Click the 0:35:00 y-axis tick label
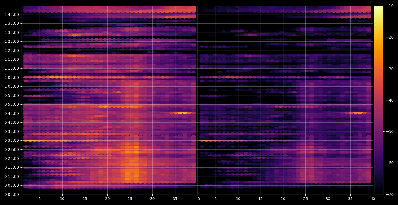Screen dimensions: 398x205 (x=12, y=131)
